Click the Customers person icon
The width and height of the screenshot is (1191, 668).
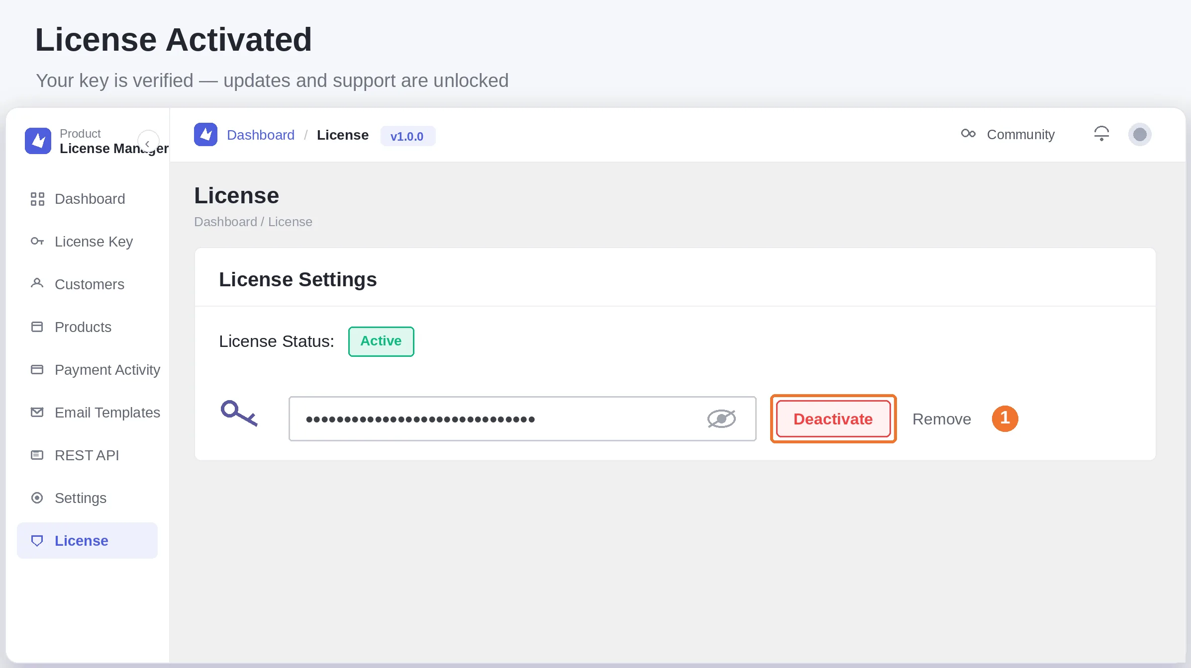tap(37, 283)
